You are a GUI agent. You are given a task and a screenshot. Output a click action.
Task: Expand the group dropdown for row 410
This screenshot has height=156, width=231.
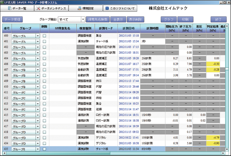(38, 87)
